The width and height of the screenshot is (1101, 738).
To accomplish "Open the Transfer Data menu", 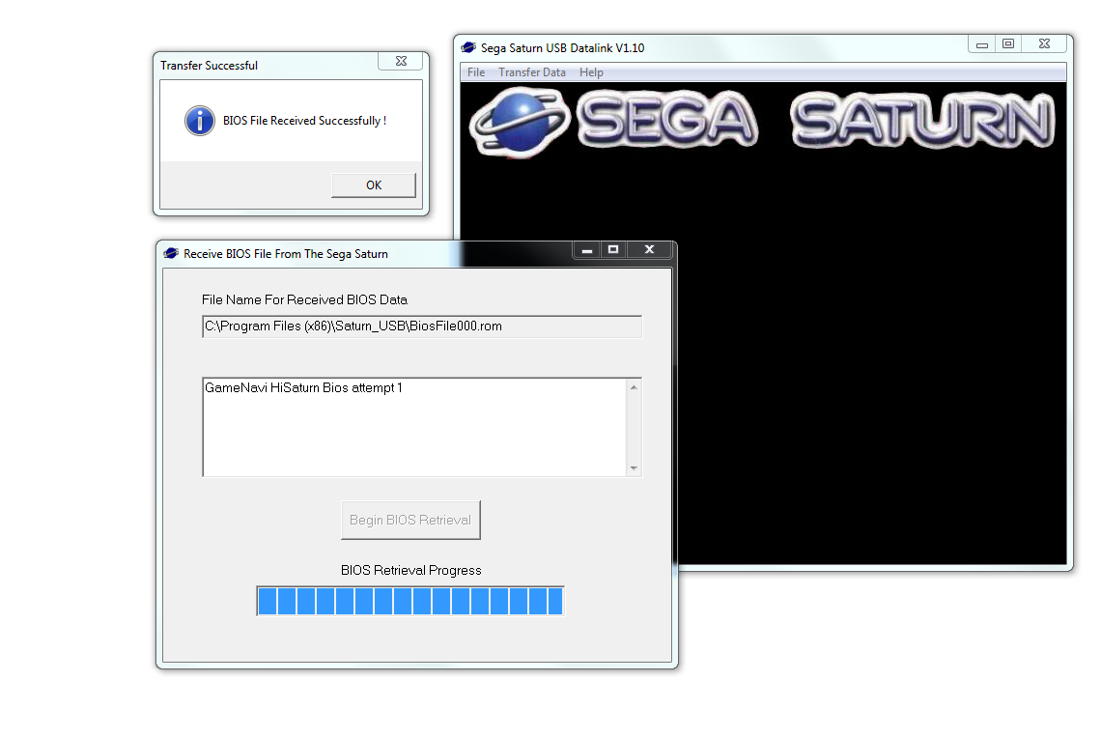I will tap(532, 72).
